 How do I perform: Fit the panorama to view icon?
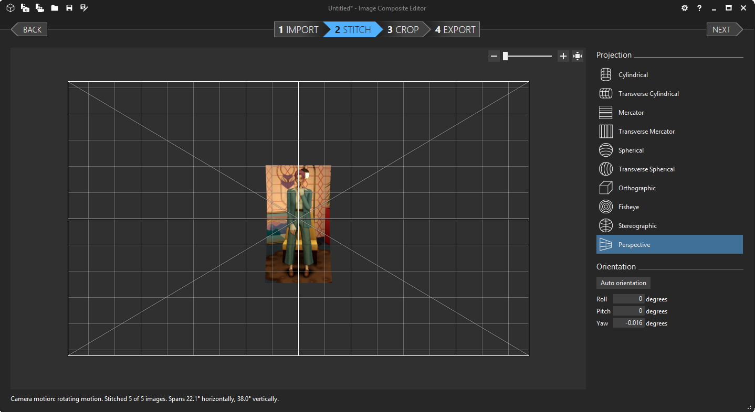pyautogui.click(x=578, y=56)
